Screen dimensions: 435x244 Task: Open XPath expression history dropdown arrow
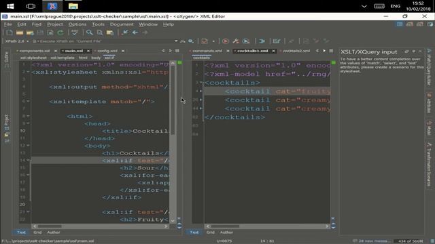[176, 41]
